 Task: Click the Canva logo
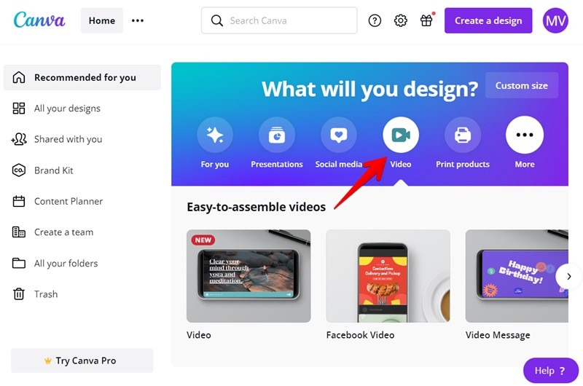39,20
